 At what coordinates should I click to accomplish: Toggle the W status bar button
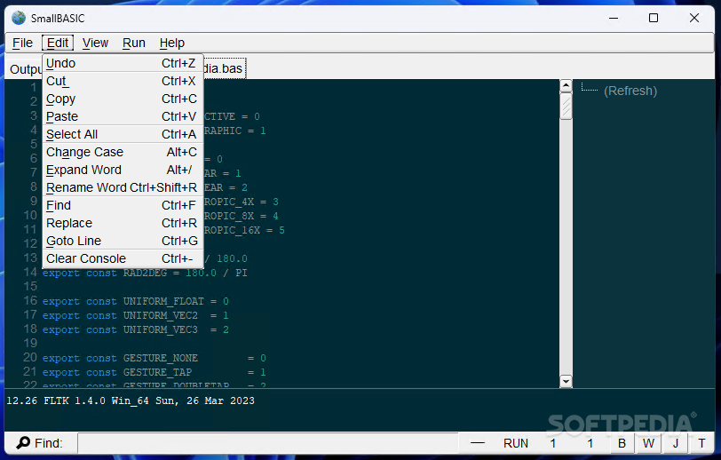648,443
